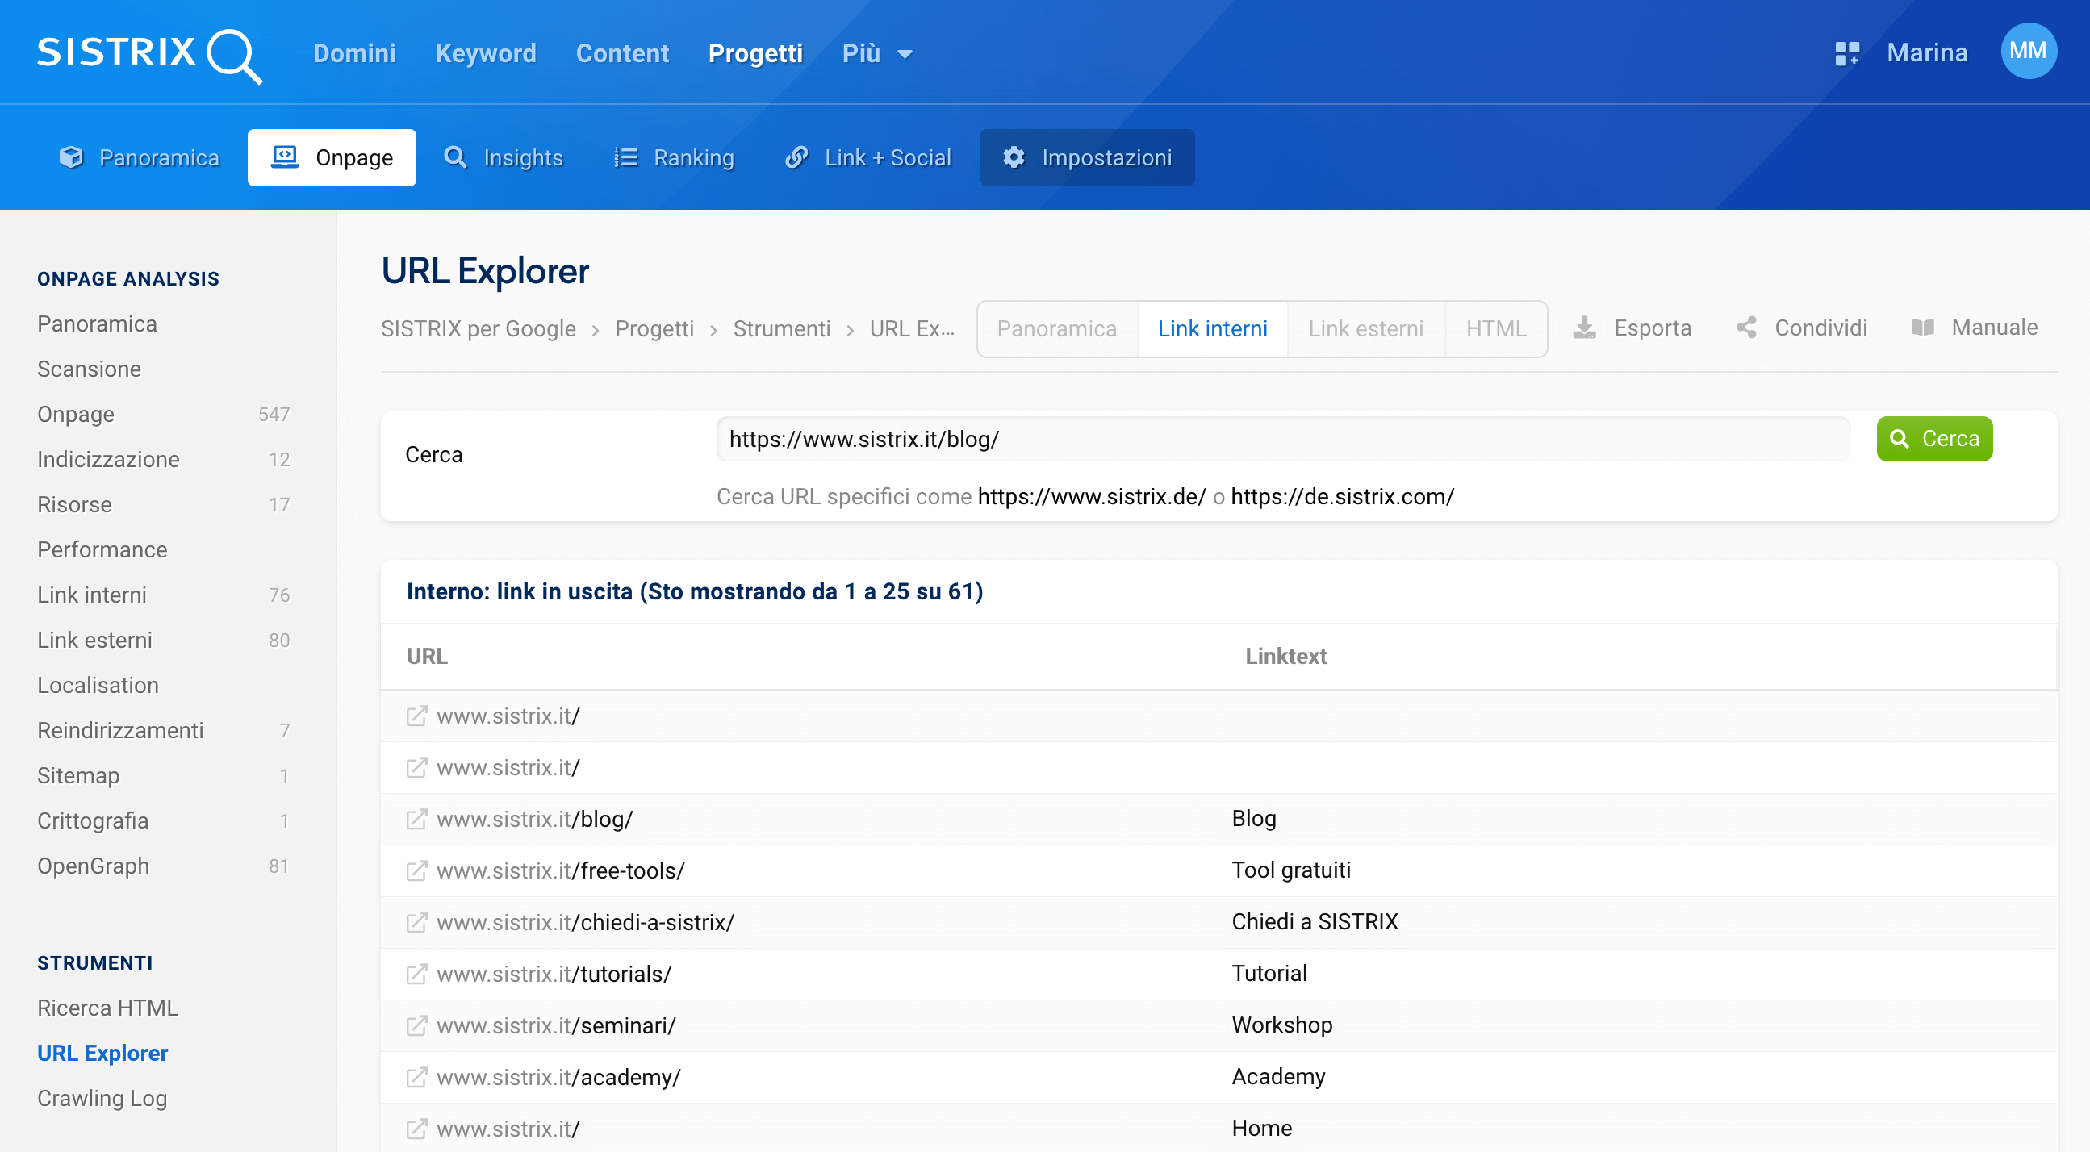Open the Manuale link
2090x1152 pixels.
click(1975, 328)
